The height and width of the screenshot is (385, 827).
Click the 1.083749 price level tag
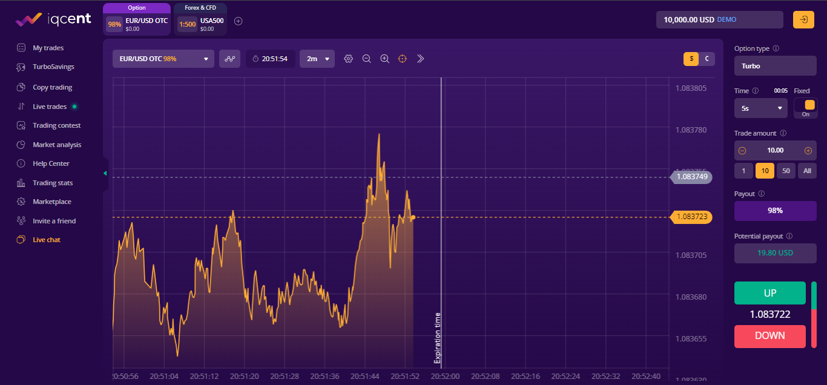(x=691, y=177)
